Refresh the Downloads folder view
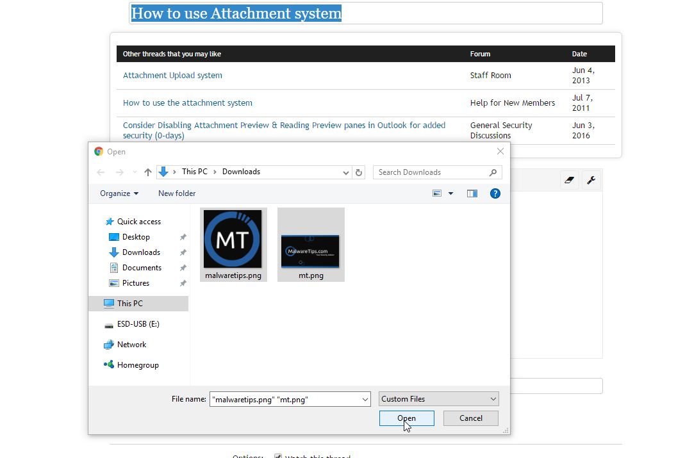Screen dimensions: 685x458 (x=359, y=172)
